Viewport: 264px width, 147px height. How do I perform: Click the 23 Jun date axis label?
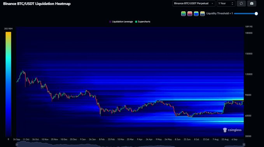(187, 140)
